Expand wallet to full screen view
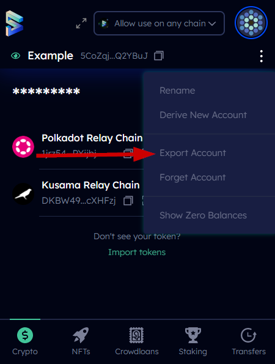275x364 pixels. [81, 23]
